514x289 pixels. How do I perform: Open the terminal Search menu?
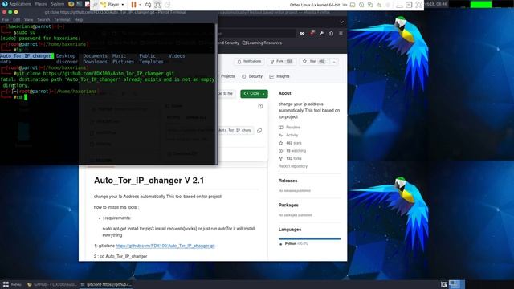coord(43,20)
